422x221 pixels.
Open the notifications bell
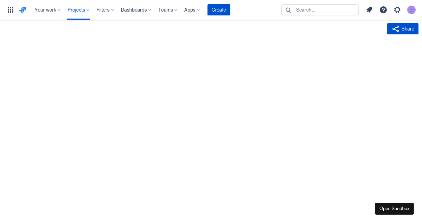pos(369,9)
